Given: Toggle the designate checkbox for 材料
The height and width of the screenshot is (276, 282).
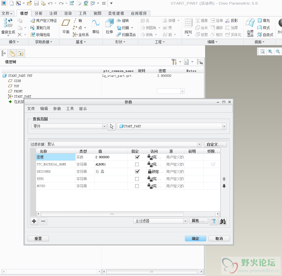Looking at the screenshot, I should [x=137, y=179].
